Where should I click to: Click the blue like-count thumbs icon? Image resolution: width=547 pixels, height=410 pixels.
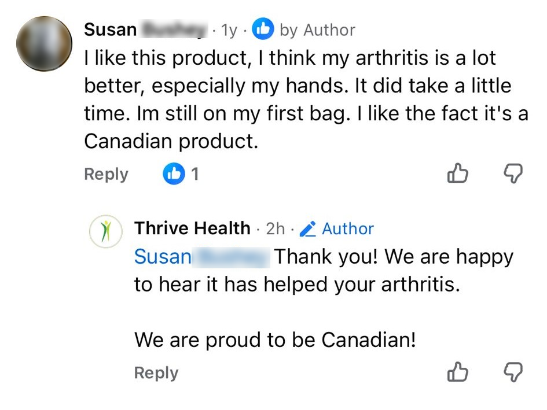coord(173,173)
